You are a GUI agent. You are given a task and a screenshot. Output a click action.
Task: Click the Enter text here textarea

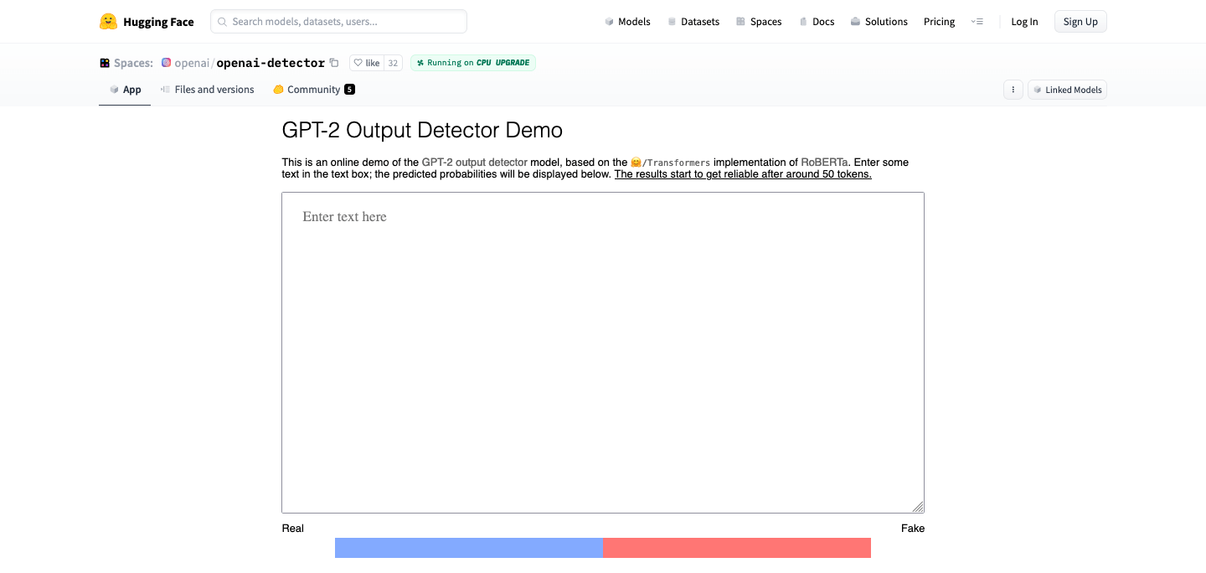click(x=603, y=353)
